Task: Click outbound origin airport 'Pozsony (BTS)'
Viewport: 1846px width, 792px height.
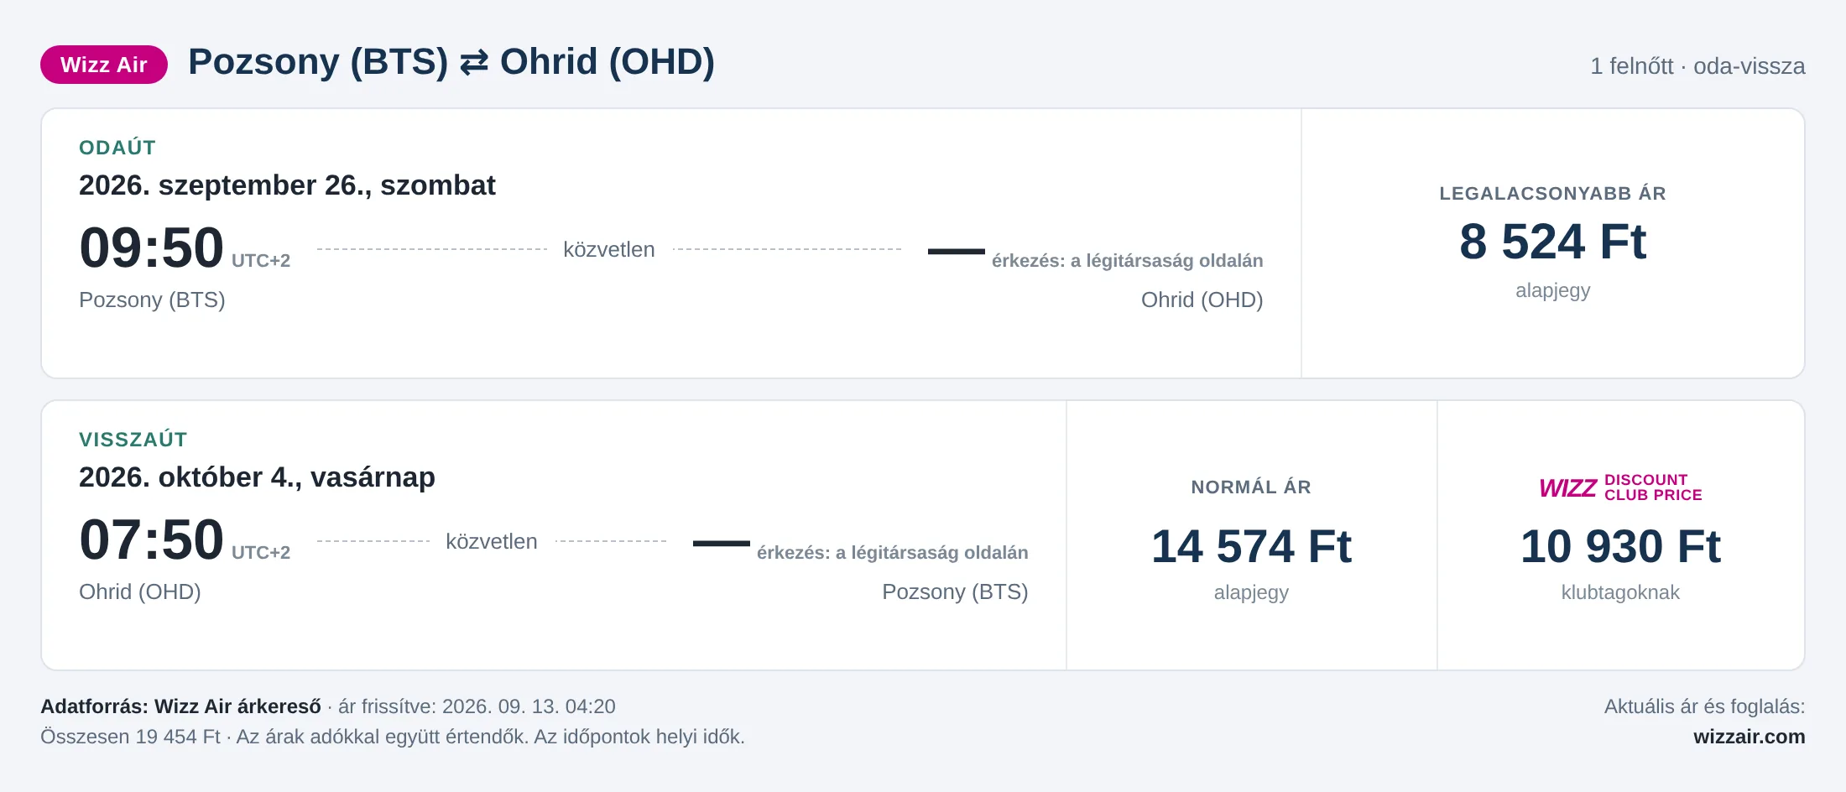Action: coord(152,300)
